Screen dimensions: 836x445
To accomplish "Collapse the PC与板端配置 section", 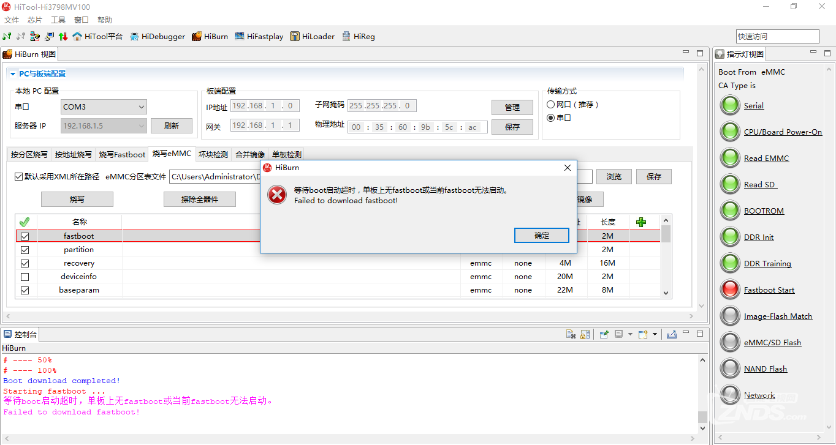I will click(13, 74).
